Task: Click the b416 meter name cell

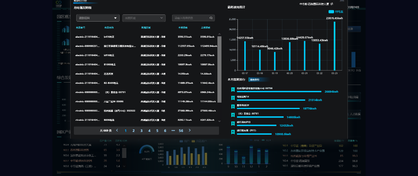Action: tap(109, 37)
